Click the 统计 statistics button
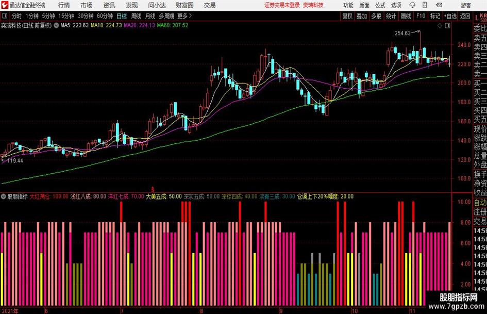The height and width of the screenshot is (314, 487). [391, 16]
